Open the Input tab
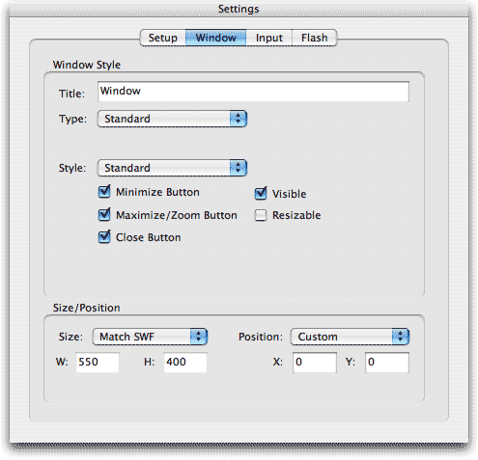This screenshot has height=460, width=478. [x=269, y=38]
